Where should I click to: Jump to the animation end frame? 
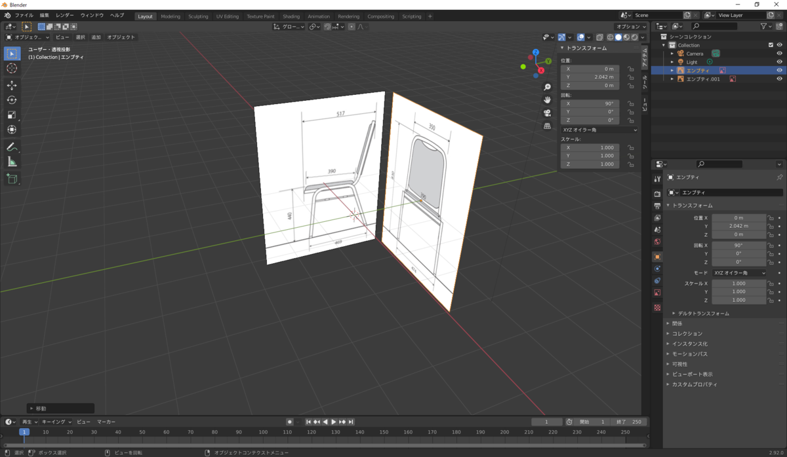tap(351, 422)
